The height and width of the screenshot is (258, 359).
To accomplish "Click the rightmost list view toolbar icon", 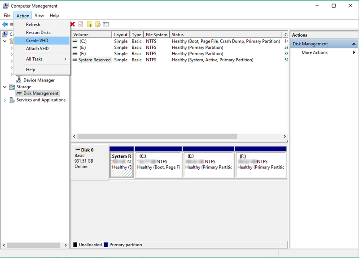I will (106, 24).
